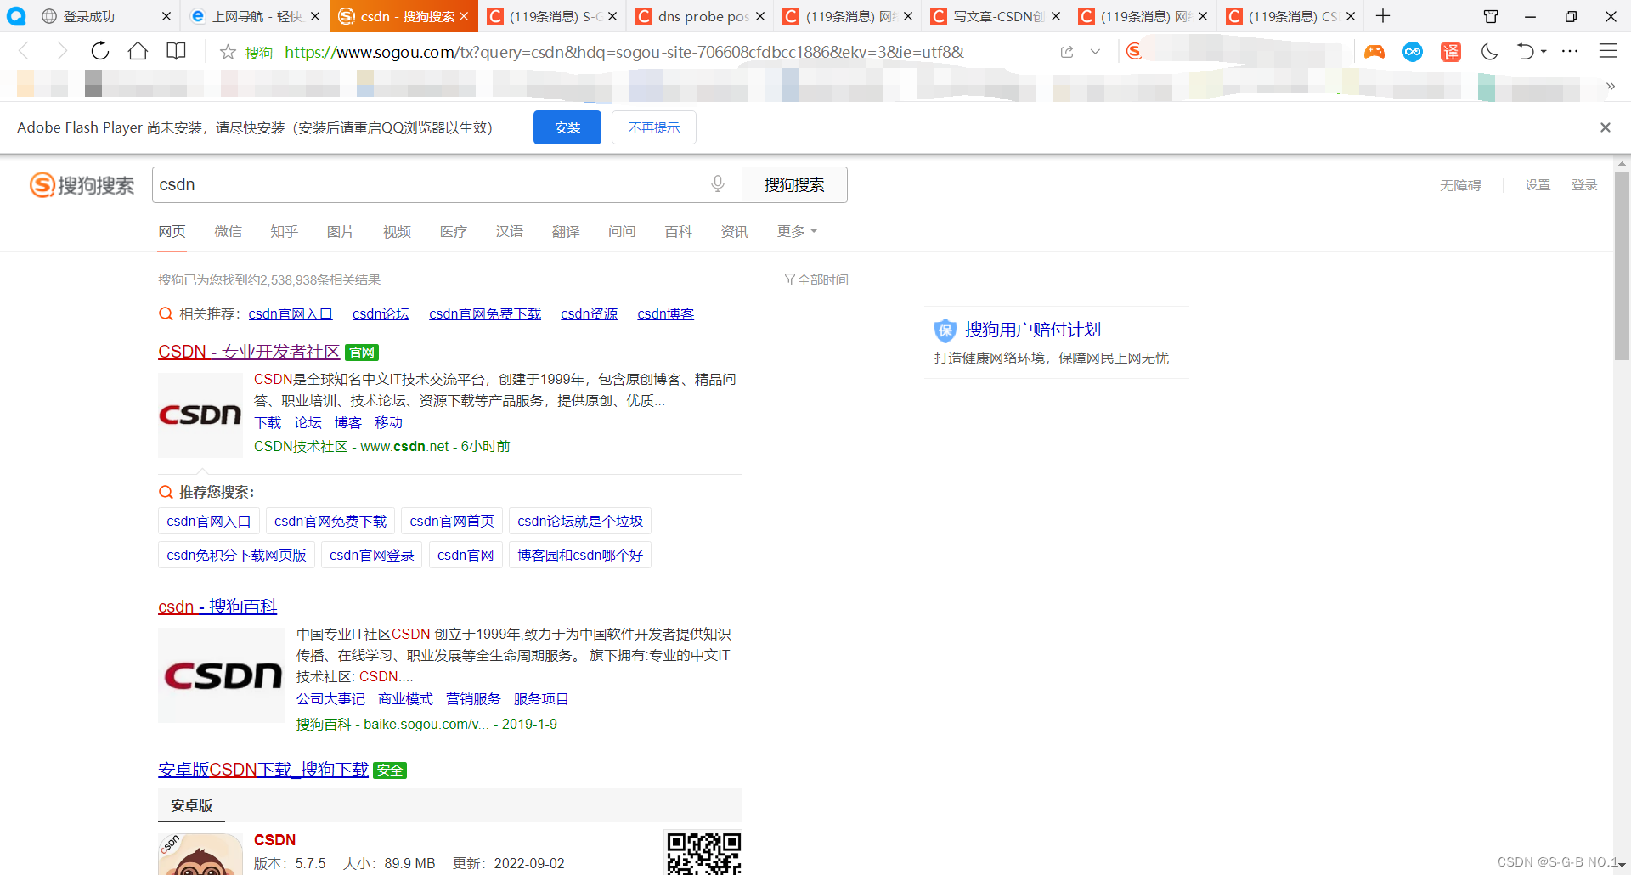
Task: Toggle night mode moon icon
Action: [1489, 52]
